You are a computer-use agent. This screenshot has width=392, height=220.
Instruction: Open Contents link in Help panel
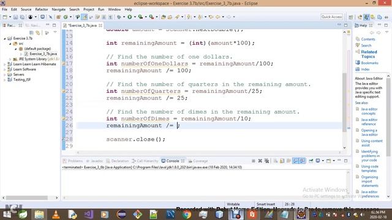click(x=368, y=39)
